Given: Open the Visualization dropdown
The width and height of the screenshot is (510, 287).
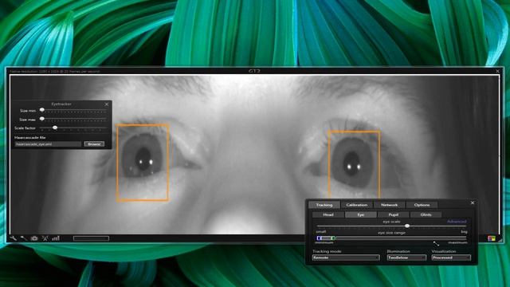Looking at the screenshot, I should [x=451, y=258].
